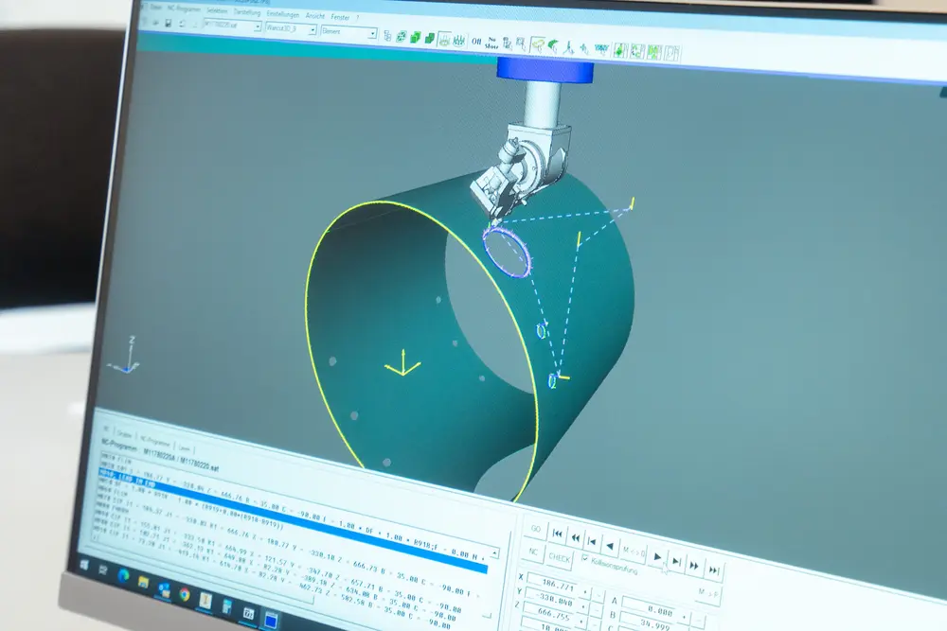Click the NC button
The image size is (947, 631).
point(532,552)
